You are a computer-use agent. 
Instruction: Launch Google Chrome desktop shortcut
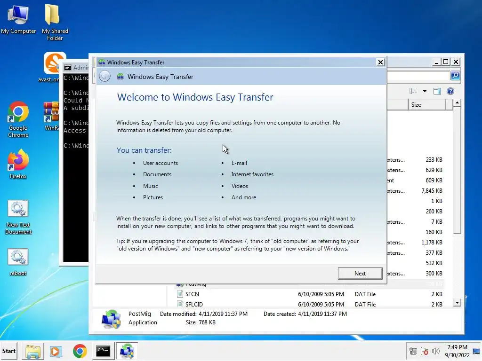[18, 120]
